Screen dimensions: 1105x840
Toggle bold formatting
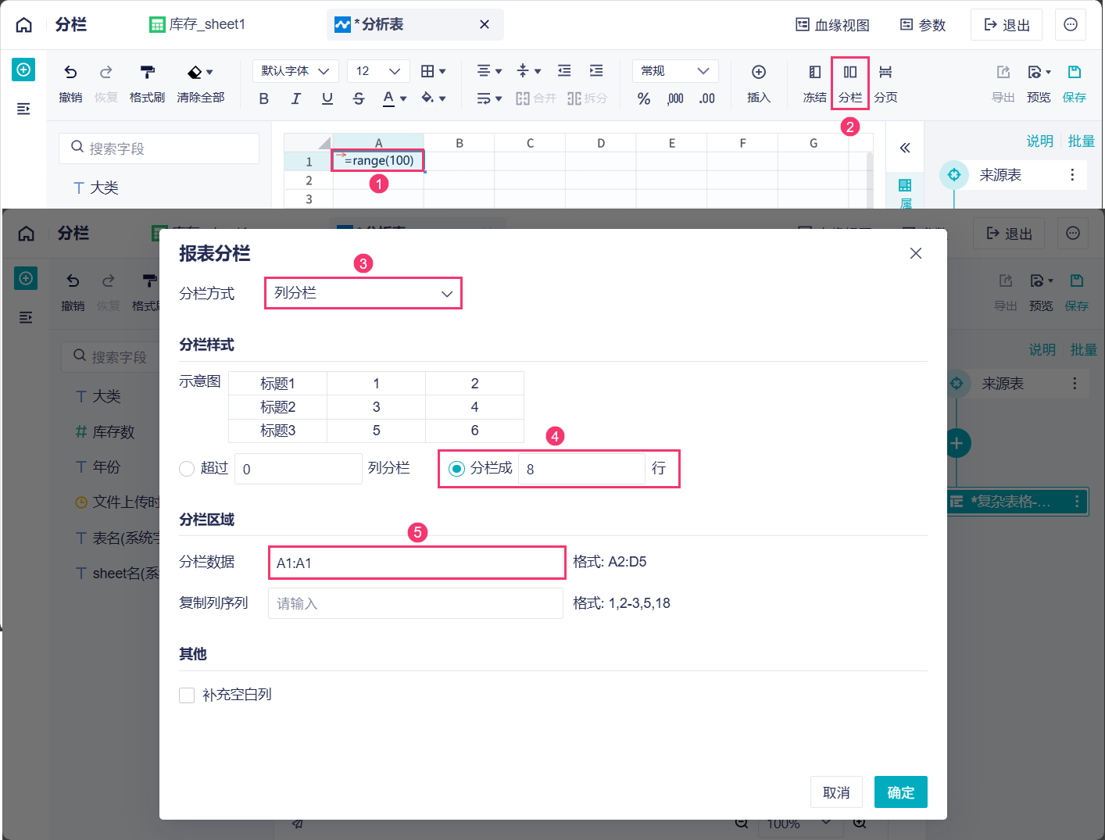[x=263, y=98]
